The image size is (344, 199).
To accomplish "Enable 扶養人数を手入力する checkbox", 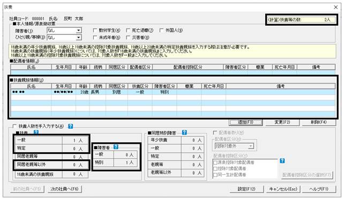I will (14, 126).
